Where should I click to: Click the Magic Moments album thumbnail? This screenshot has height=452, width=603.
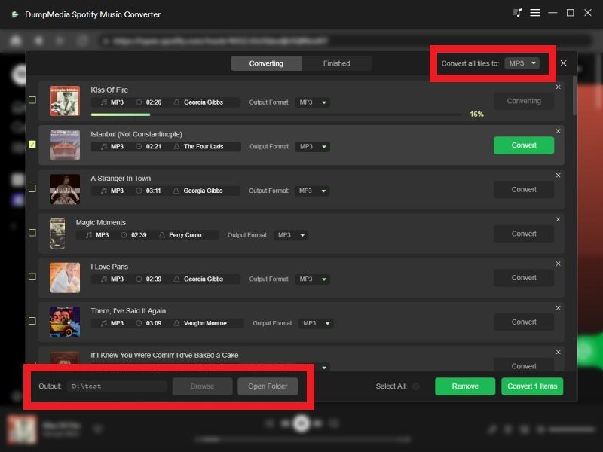click(57, 234)
